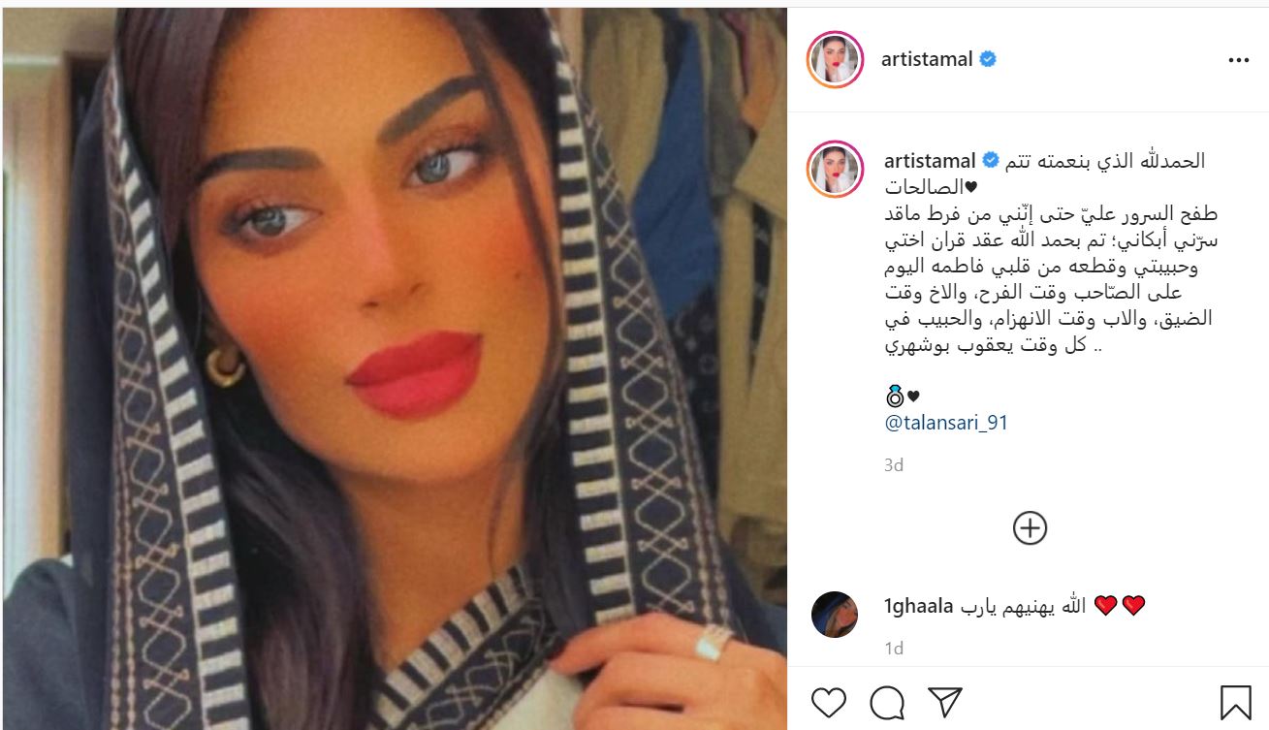Like the post with the heart icon

(x=828, y=702)
